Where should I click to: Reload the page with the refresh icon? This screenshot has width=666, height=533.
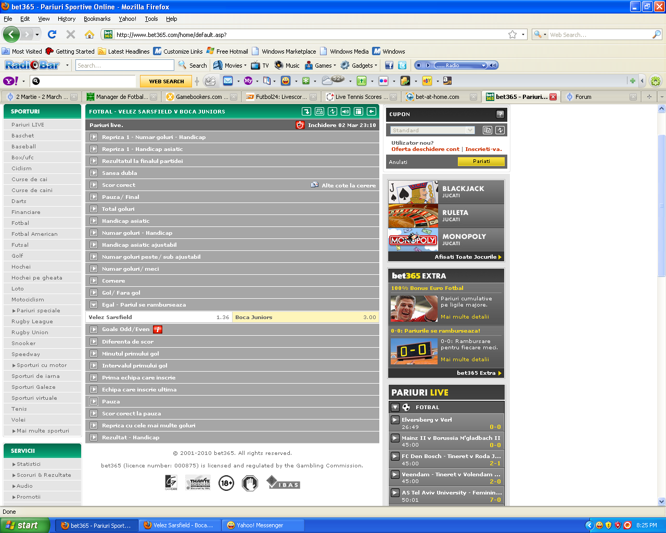pos(52,34)
